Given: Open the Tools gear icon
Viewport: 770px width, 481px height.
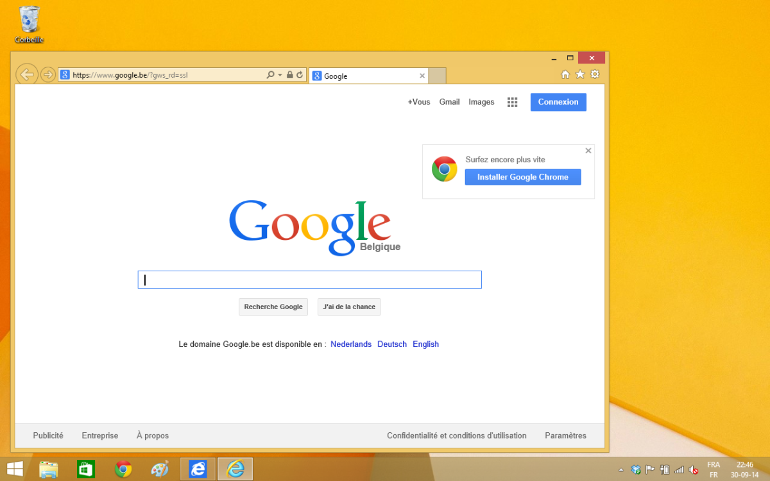Looking at the screenshot, I should click(x=595, y=74).
